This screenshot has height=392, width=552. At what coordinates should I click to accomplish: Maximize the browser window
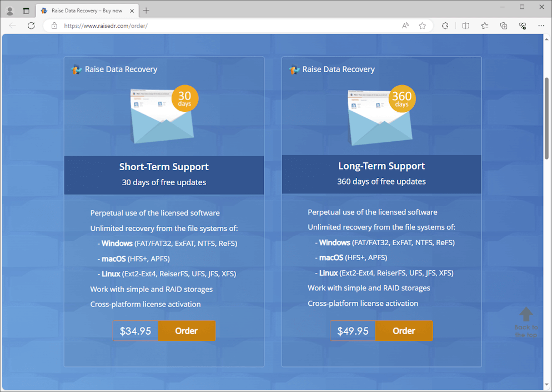(x=522, y=7)
